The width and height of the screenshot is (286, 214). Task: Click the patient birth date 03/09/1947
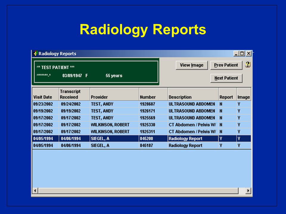pos(72,76)
